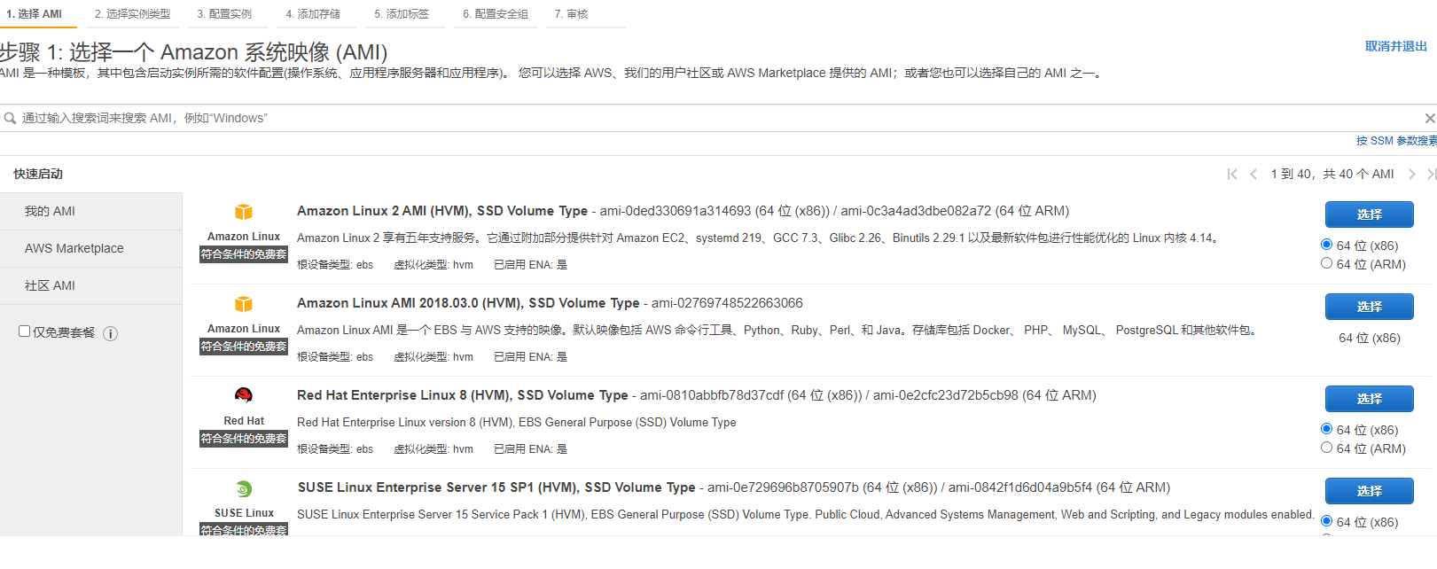Click 符合条件的免费套餐 badge under Amazon Linux 2
Screen dimensions: 1437x569
244,254
